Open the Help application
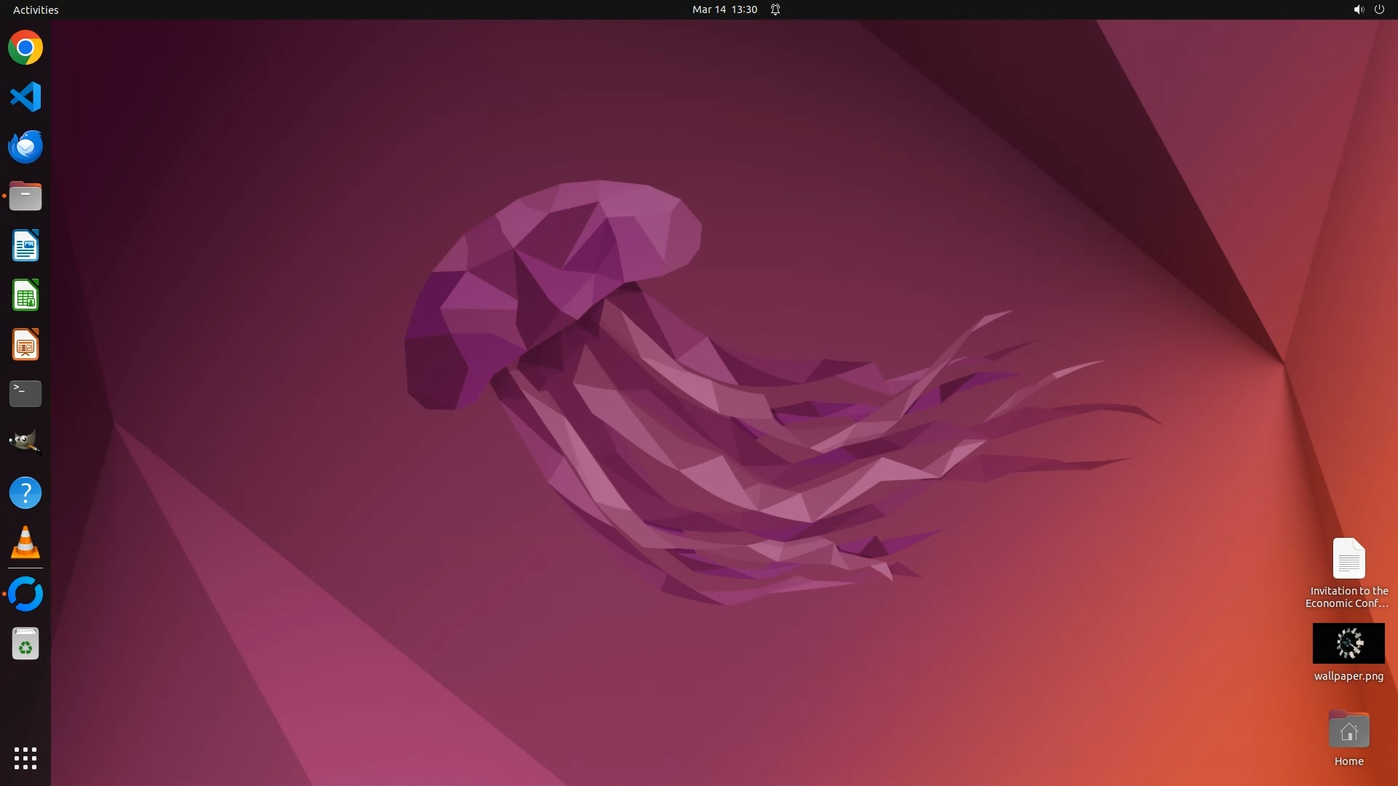Viewport: 1398px width, 786px height. [25, 493]
